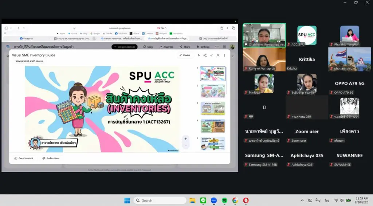Click the taskbar Search box
373x206 pixels.
tap(160, 201)
